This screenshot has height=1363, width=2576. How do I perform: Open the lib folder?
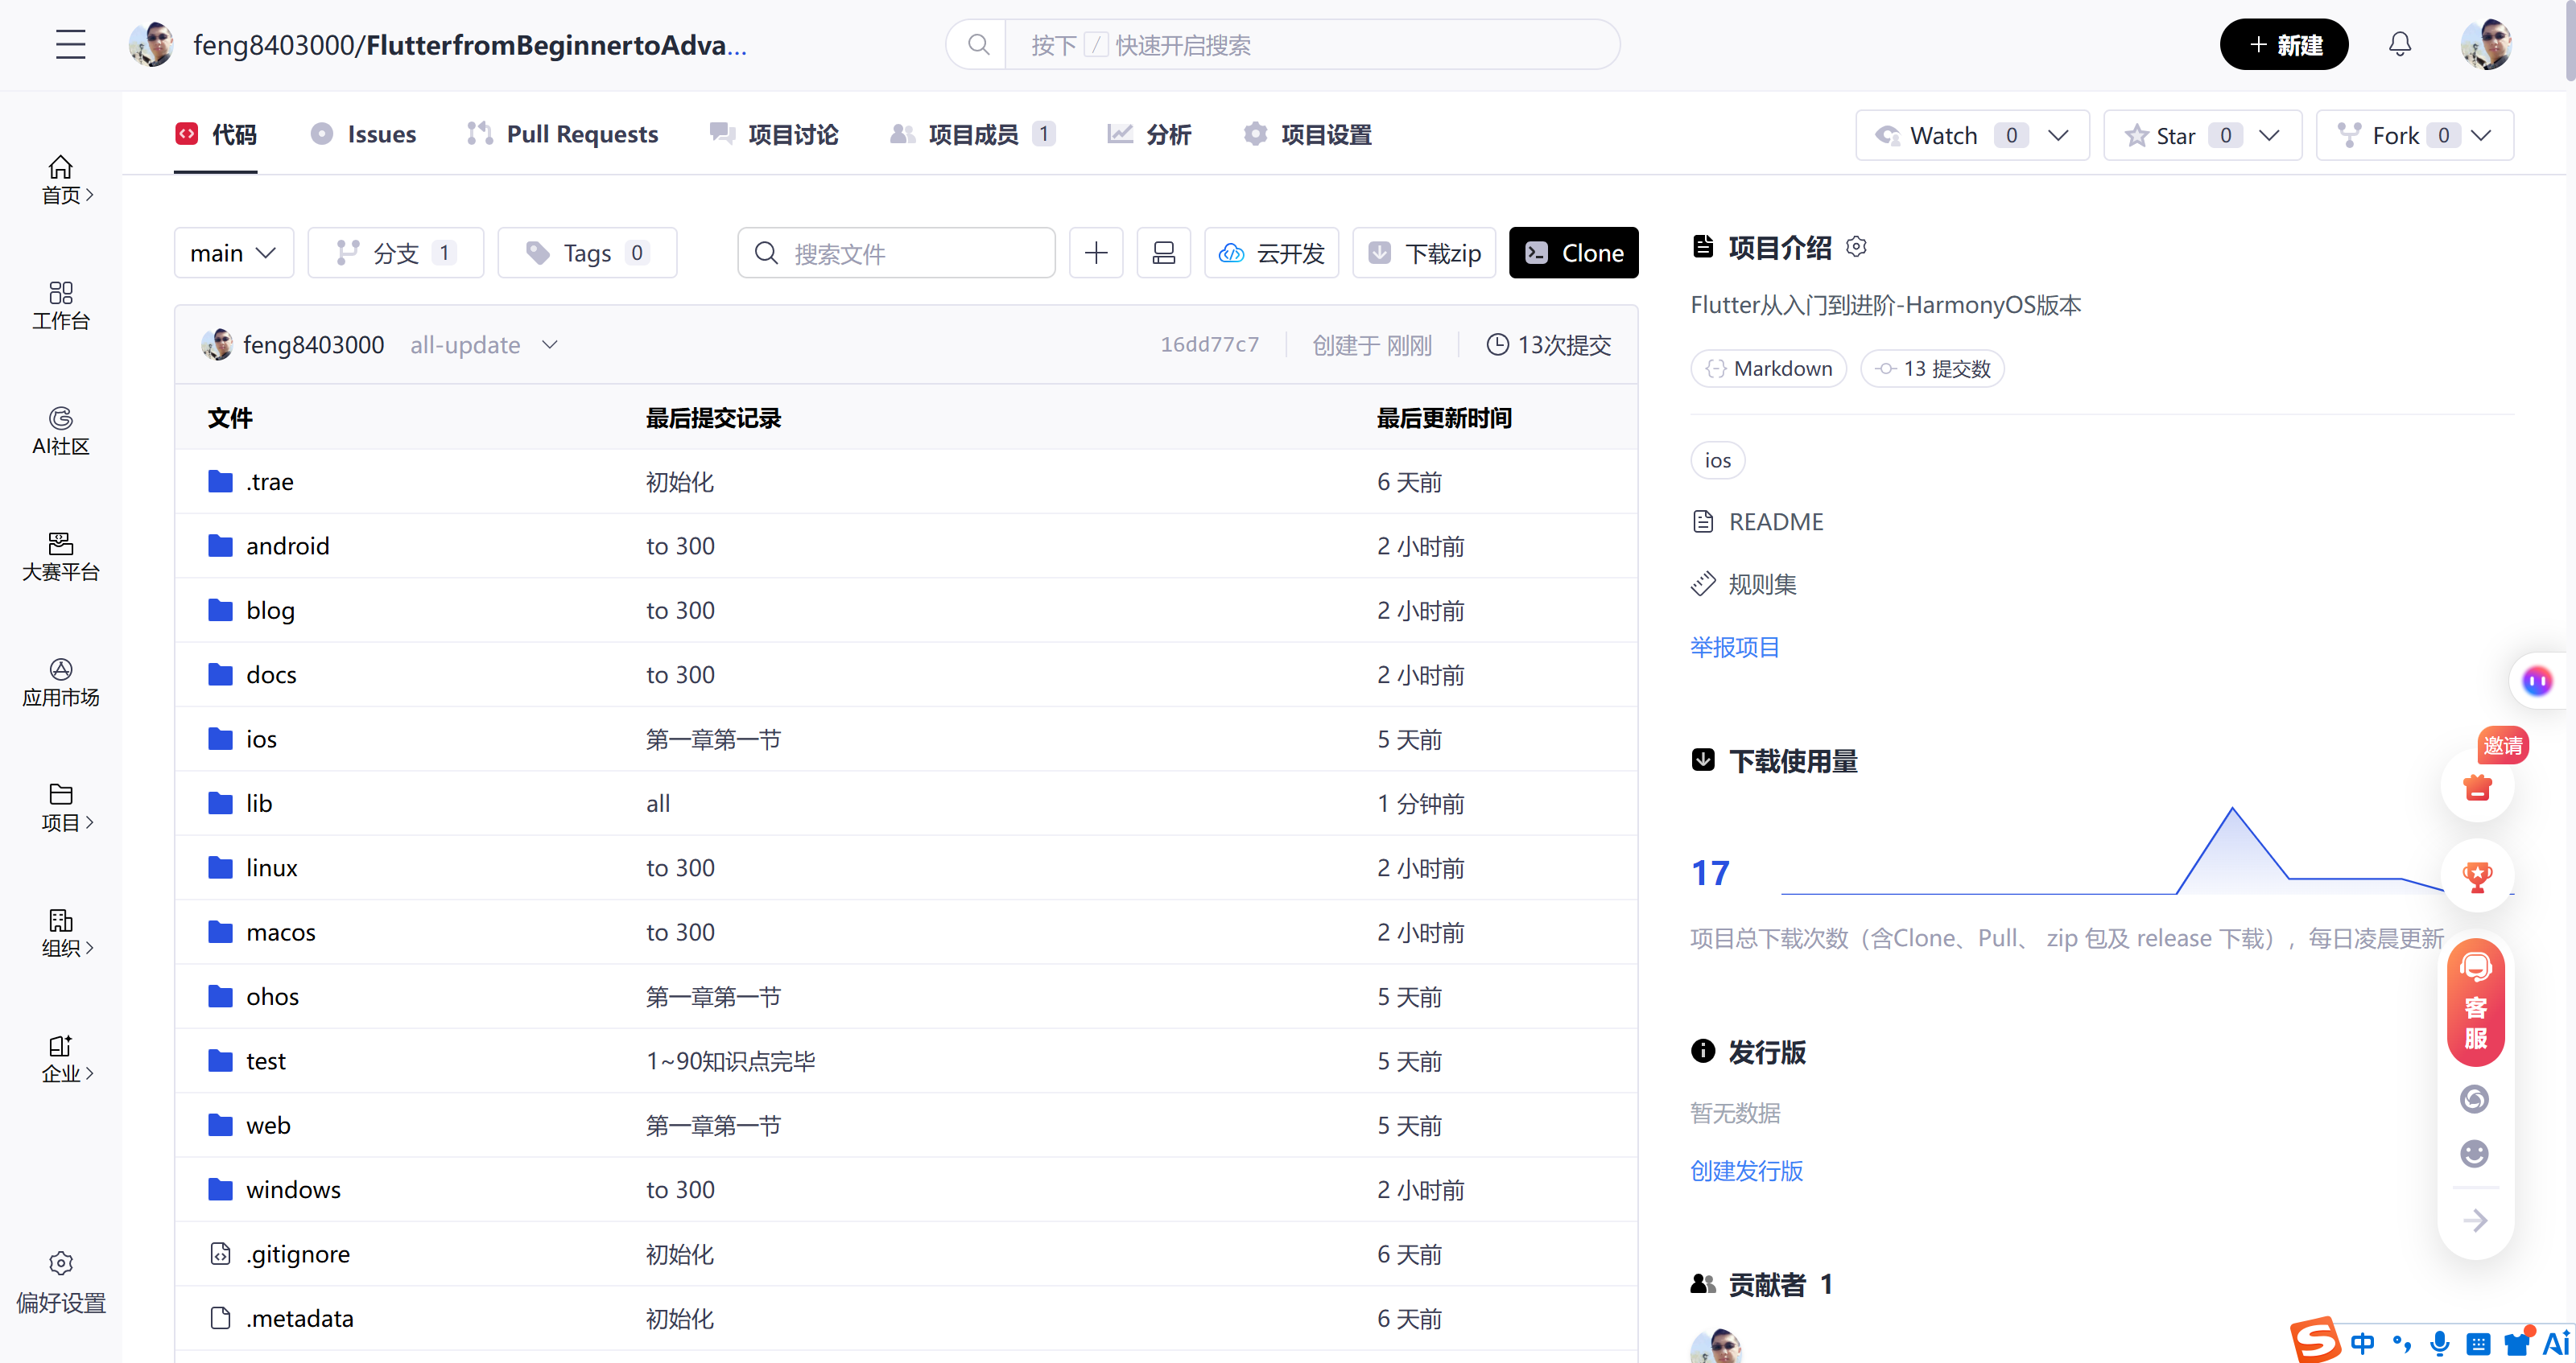[x=258, y=804]
